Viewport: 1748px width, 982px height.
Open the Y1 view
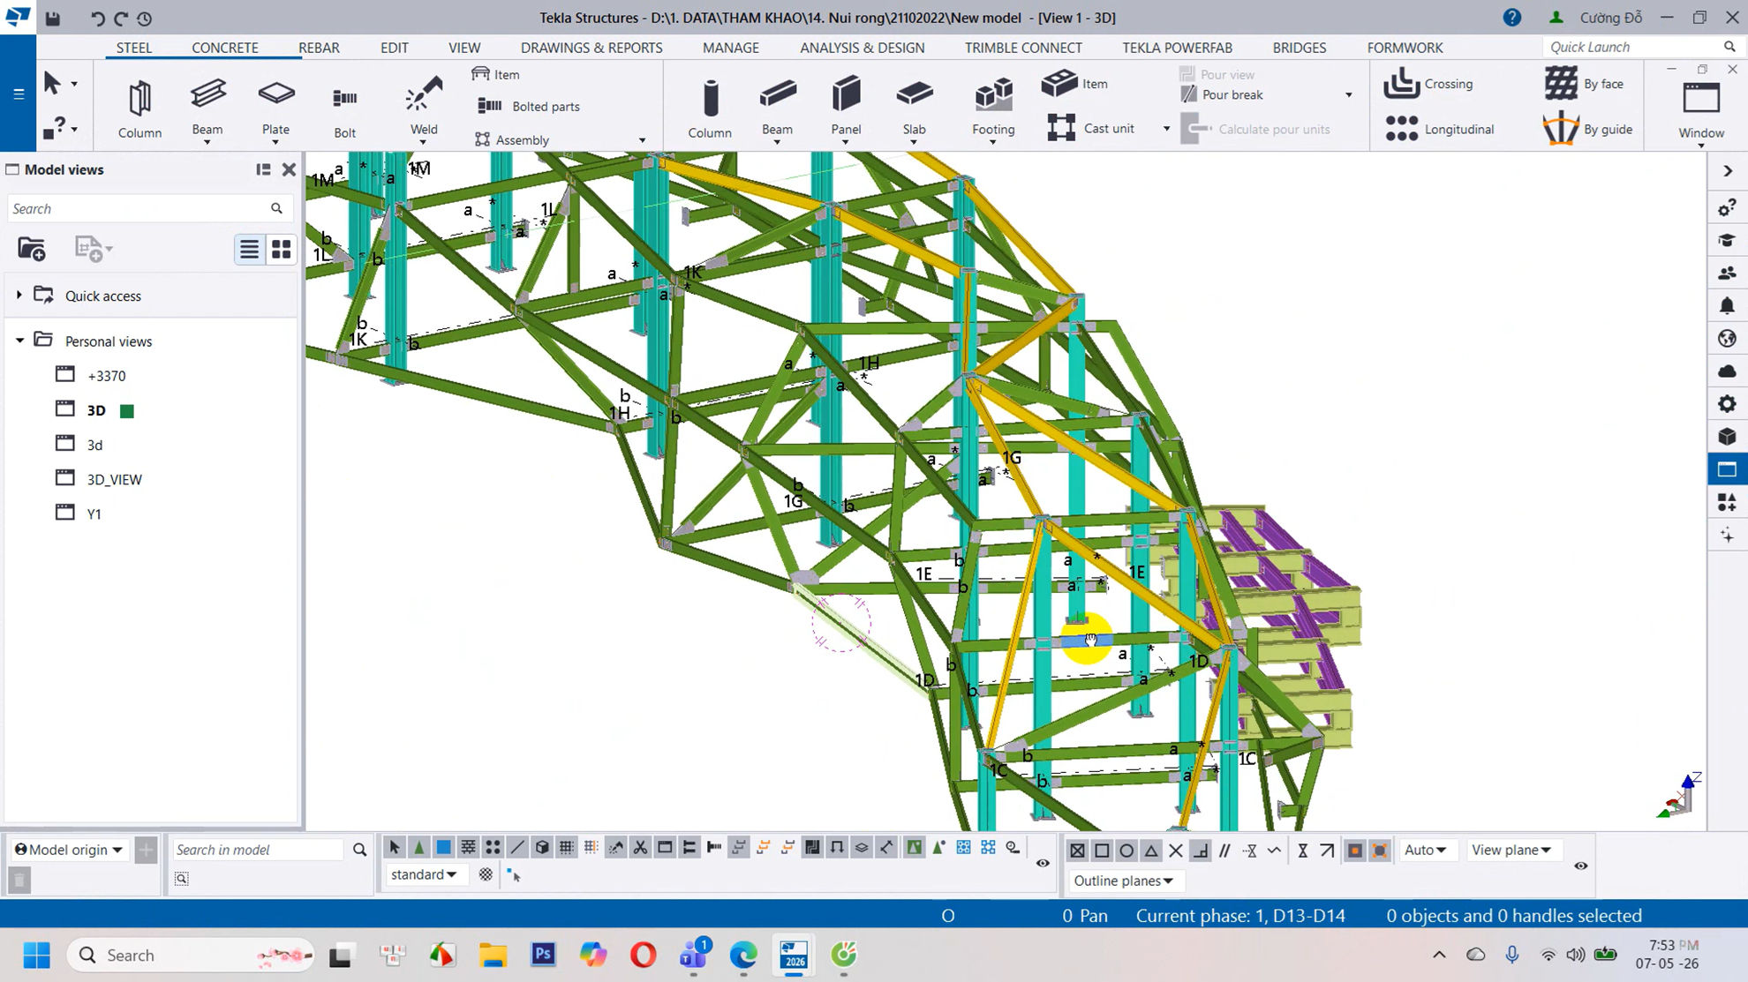[x=94, y=513]
